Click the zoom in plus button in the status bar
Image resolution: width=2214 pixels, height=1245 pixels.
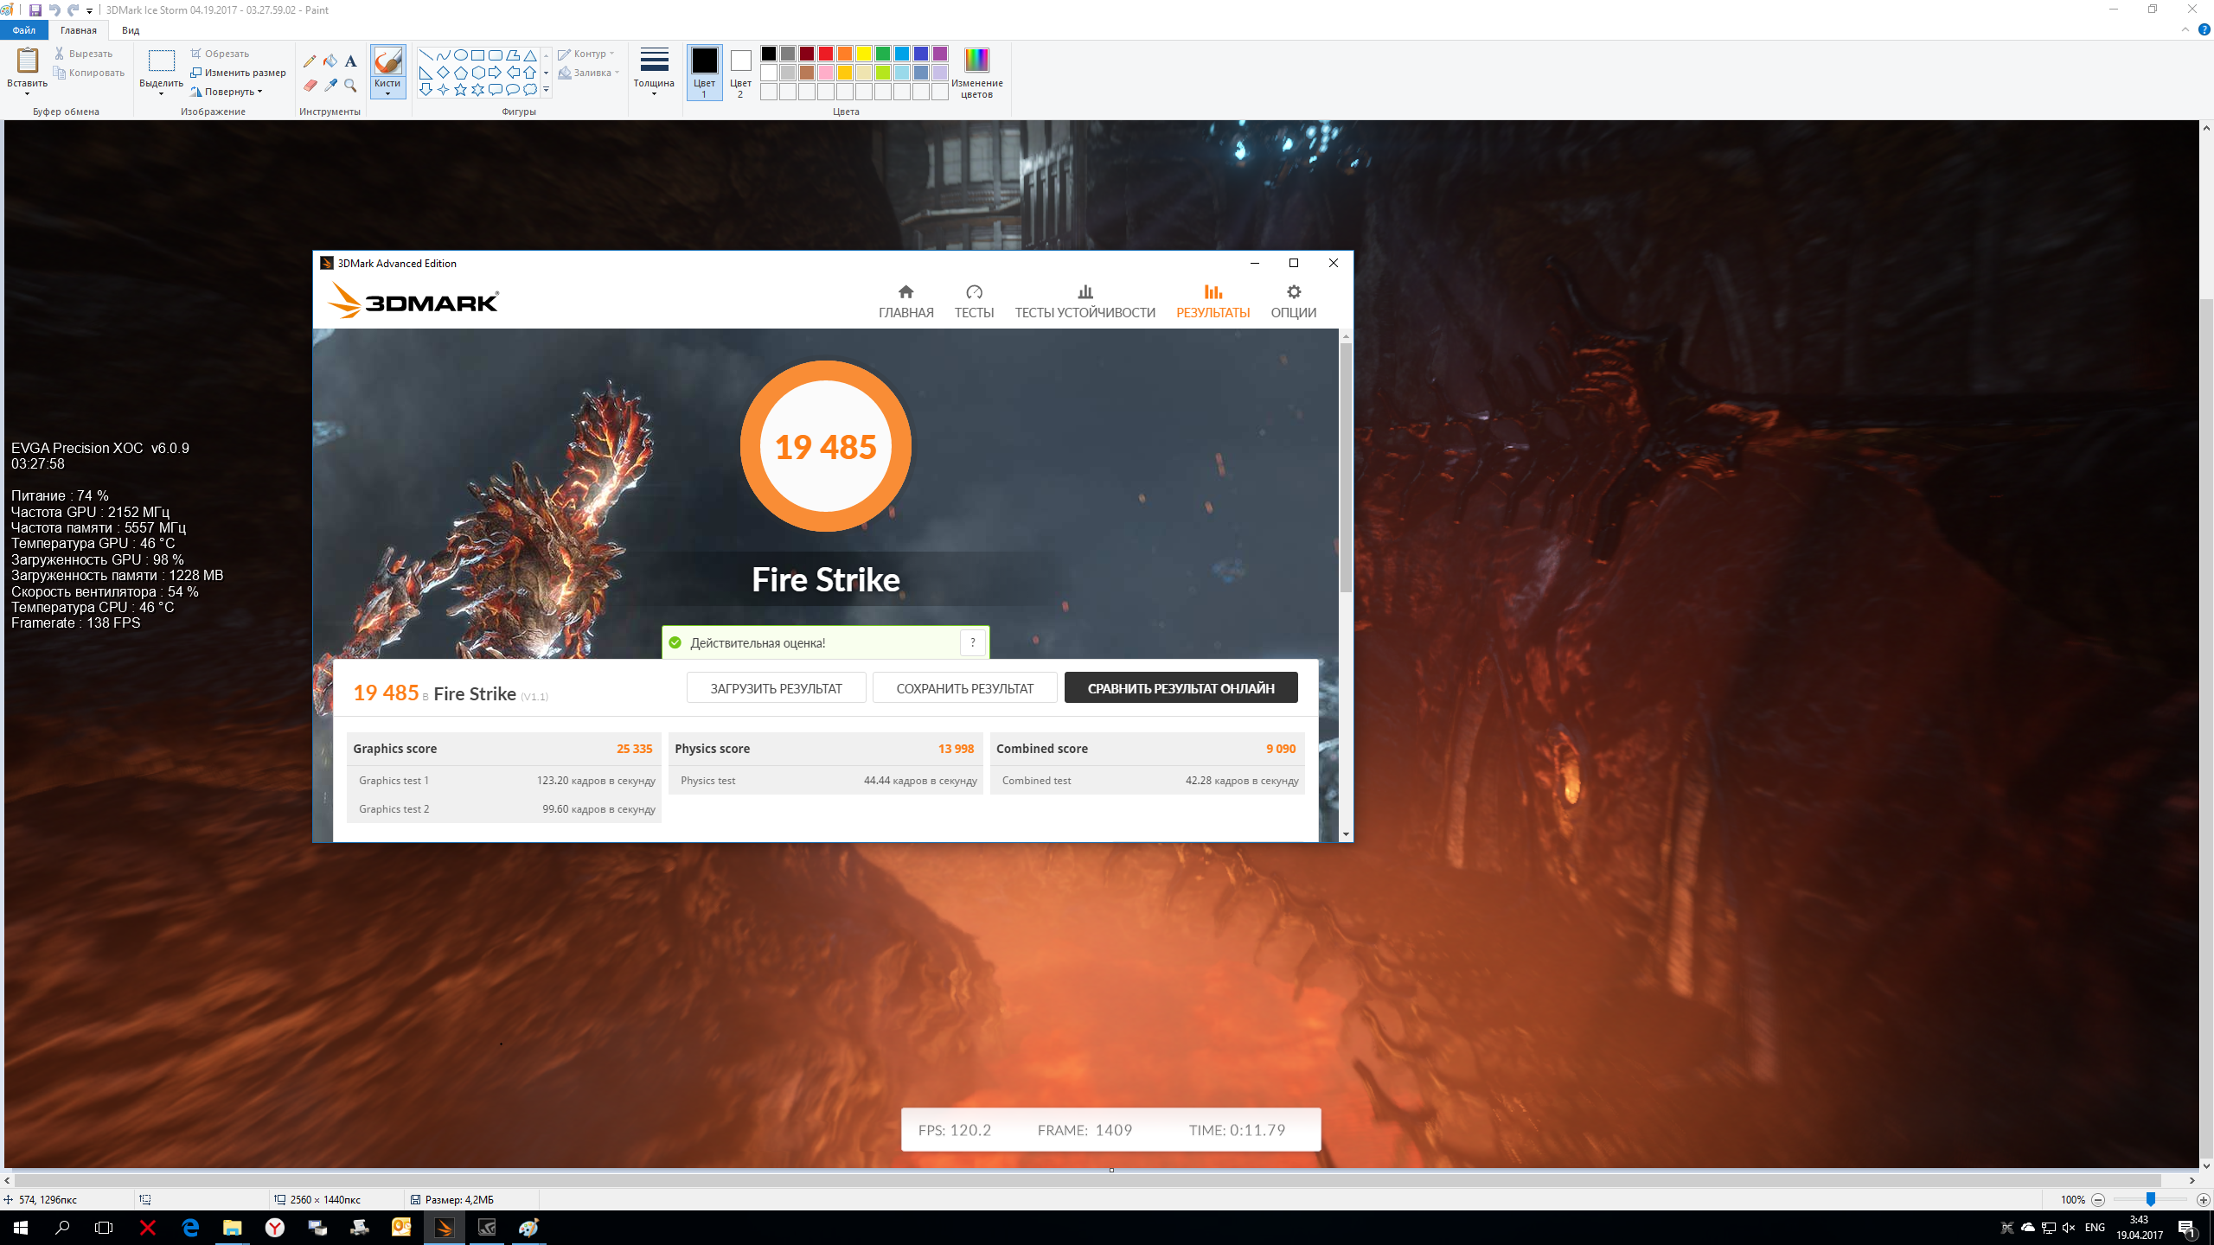coord(2203,1200)
